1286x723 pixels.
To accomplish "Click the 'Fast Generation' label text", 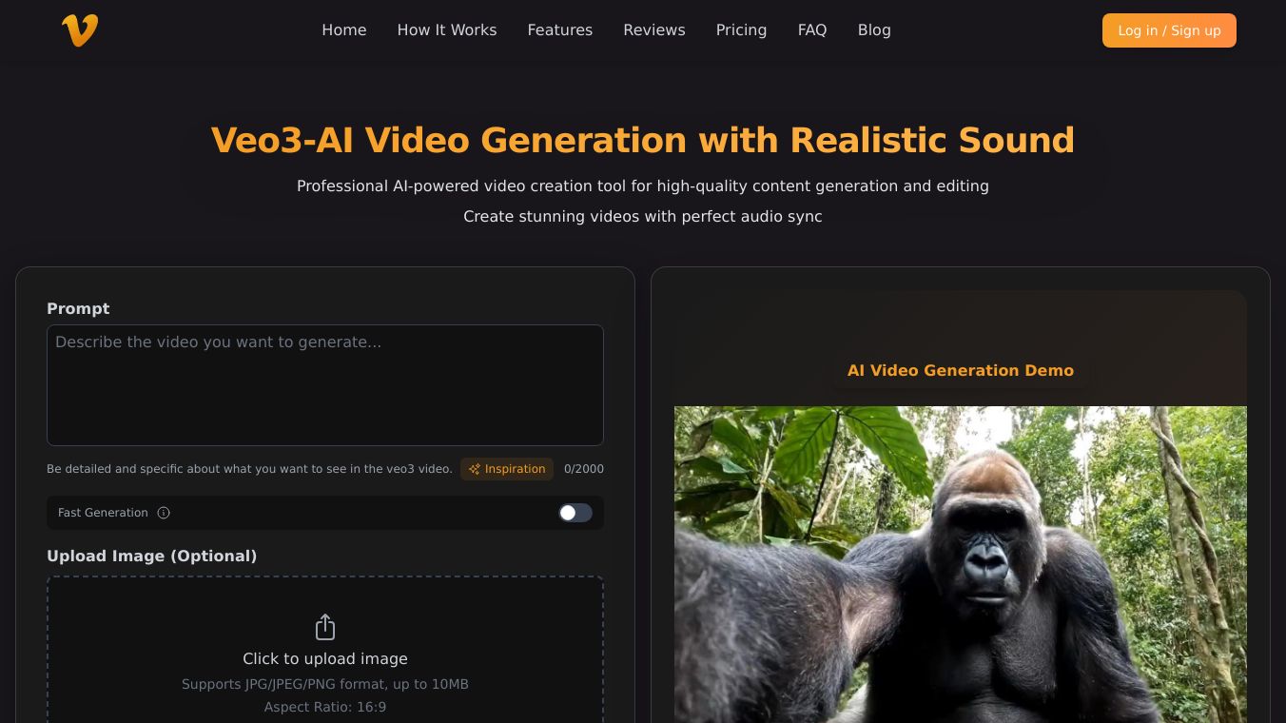I will [x=103, y=513].
